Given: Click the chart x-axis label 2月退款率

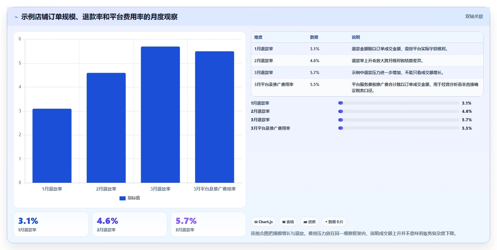Looking at the screenshot, I should (x=106, y=189).
